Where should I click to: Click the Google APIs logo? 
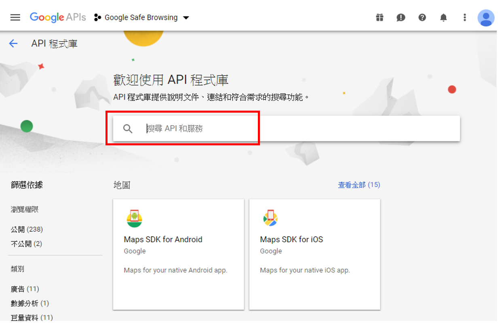(x=58, y=17)
